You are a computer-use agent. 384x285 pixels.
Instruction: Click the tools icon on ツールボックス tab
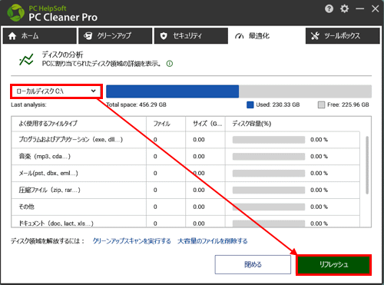(315, 36)
